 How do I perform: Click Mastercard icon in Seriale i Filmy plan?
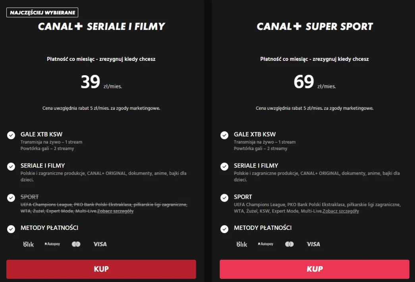click(x=76, y=244)
